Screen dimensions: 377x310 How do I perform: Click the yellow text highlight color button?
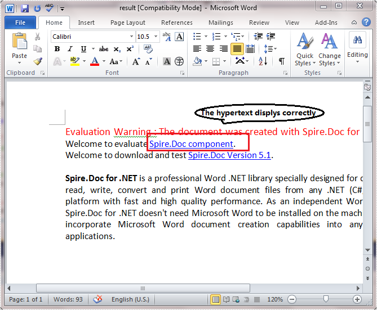[x=74, y=61]
